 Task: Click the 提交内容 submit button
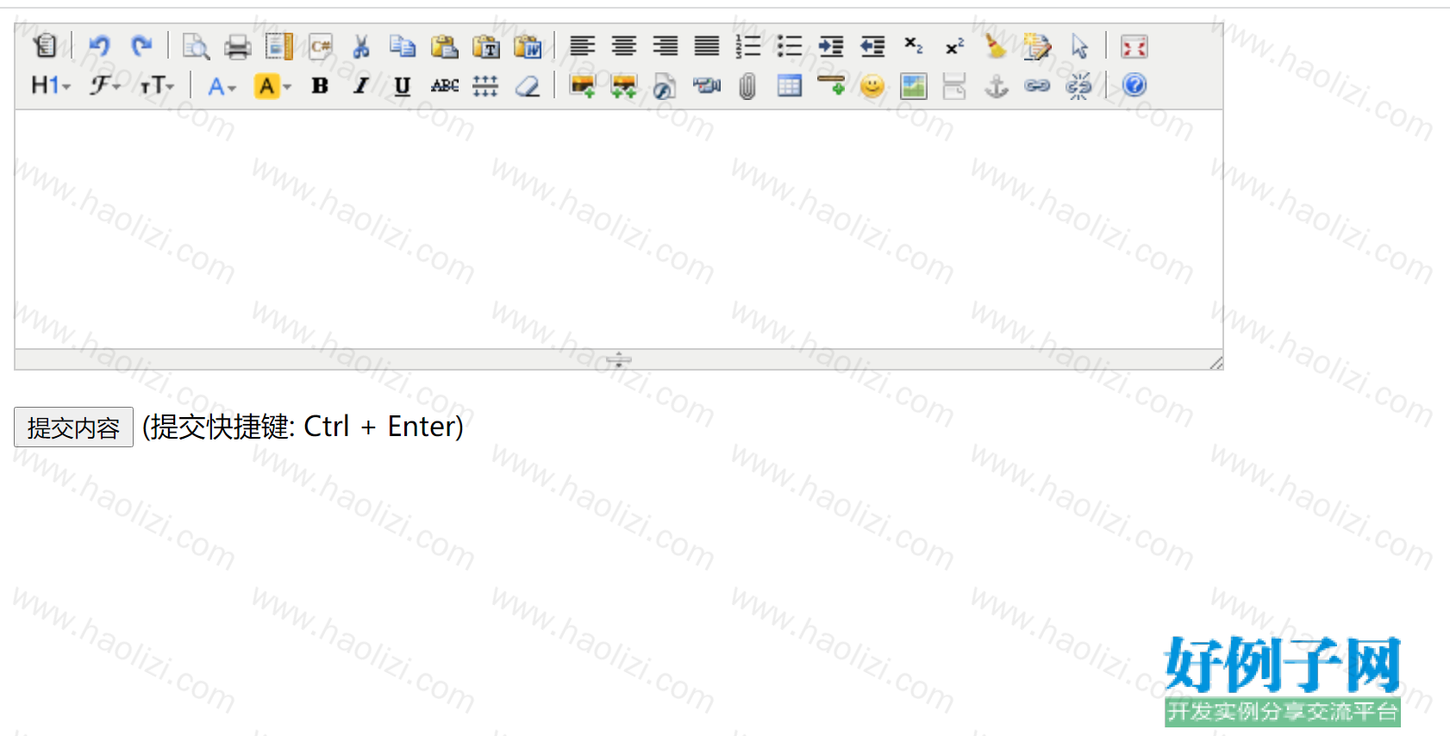tap(73, 427)
